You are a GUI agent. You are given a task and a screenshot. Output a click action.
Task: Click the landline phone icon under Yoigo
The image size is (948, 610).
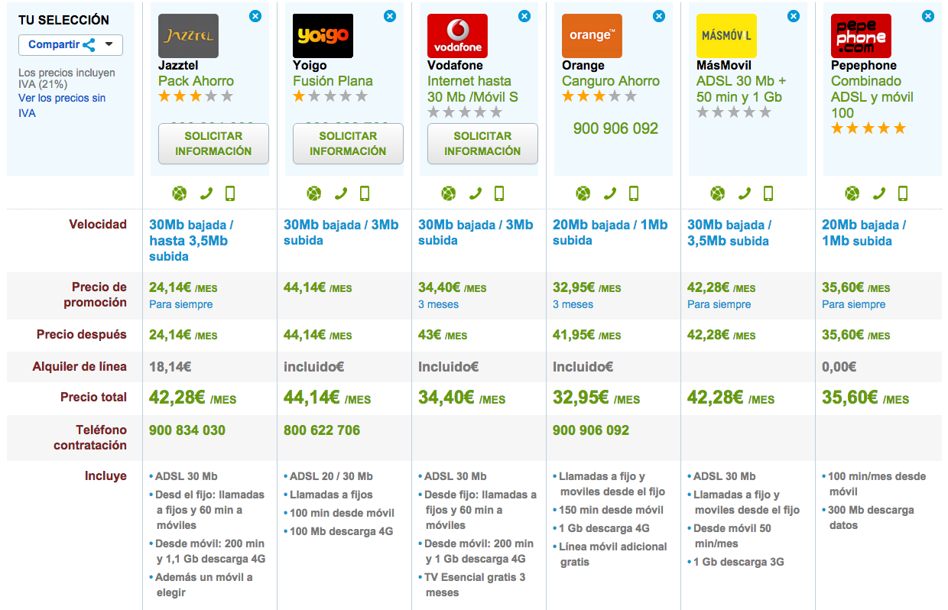[341, 193]
